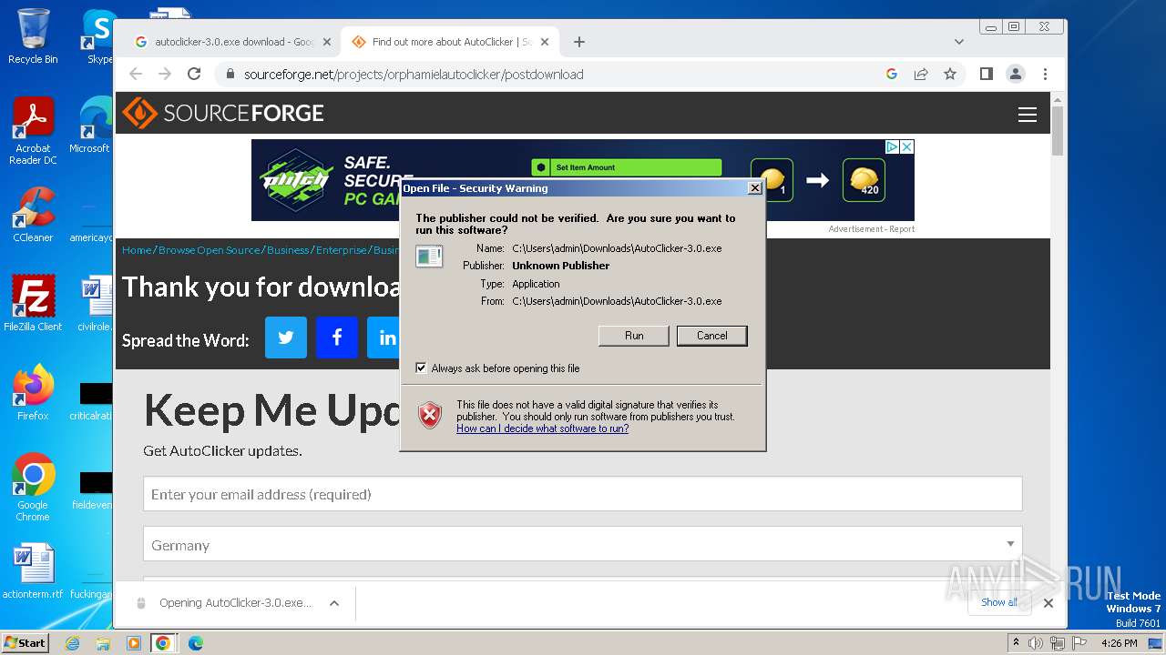
Task: Click the address bar with sourceforge.net URL
Action: click(x=547, y=74)
